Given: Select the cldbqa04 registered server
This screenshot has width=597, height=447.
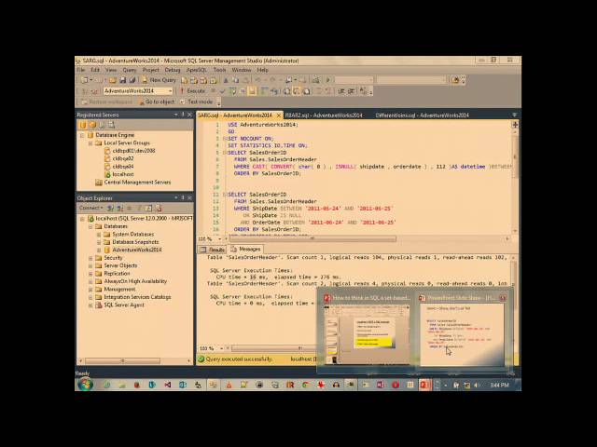Looking at the screenshot, I should tap(122, 167).
